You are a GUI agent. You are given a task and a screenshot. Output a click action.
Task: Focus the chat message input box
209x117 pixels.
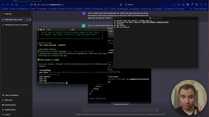119,110
